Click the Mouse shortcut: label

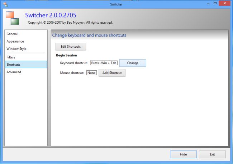pyautogui.click(x=72, y=73)
